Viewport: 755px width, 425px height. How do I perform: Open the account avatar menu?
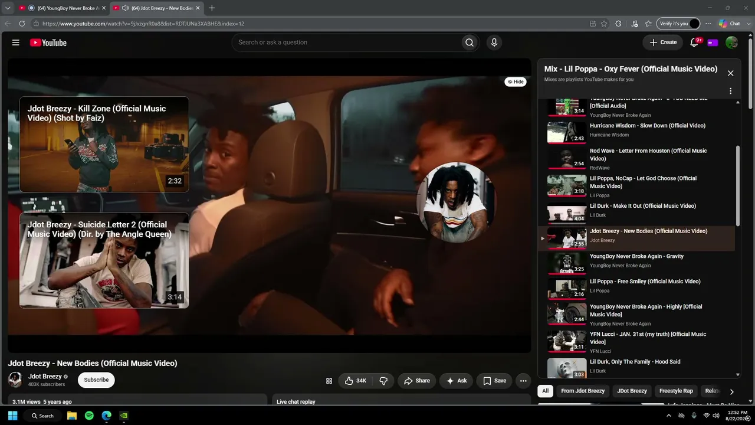[x=731, y=42]
